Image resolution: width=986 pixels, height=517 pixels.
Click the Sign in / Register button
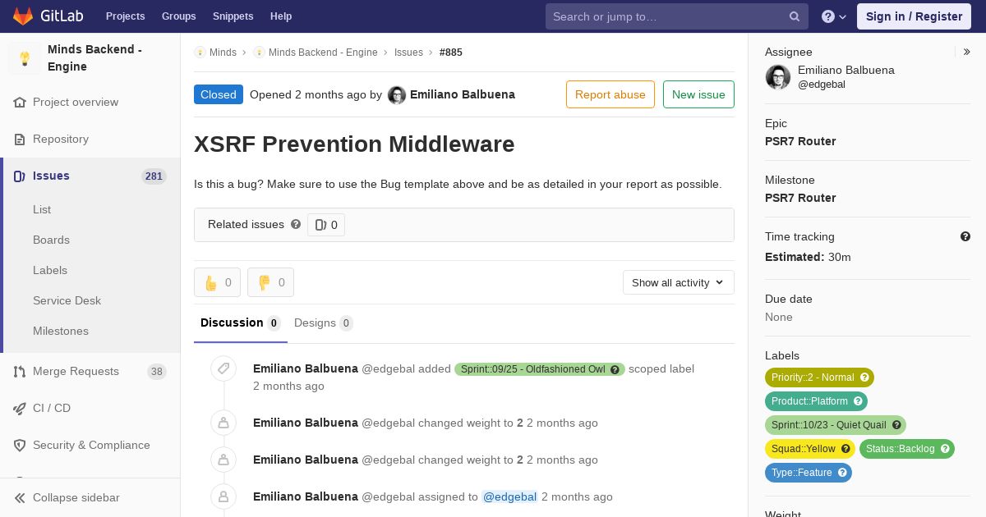[914, 16]
